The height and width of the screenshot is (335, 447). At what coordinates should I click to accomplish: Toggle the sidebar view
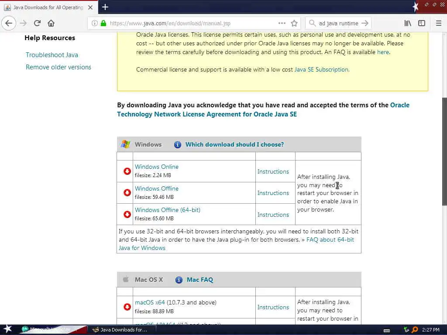click(x=422, y=23)
